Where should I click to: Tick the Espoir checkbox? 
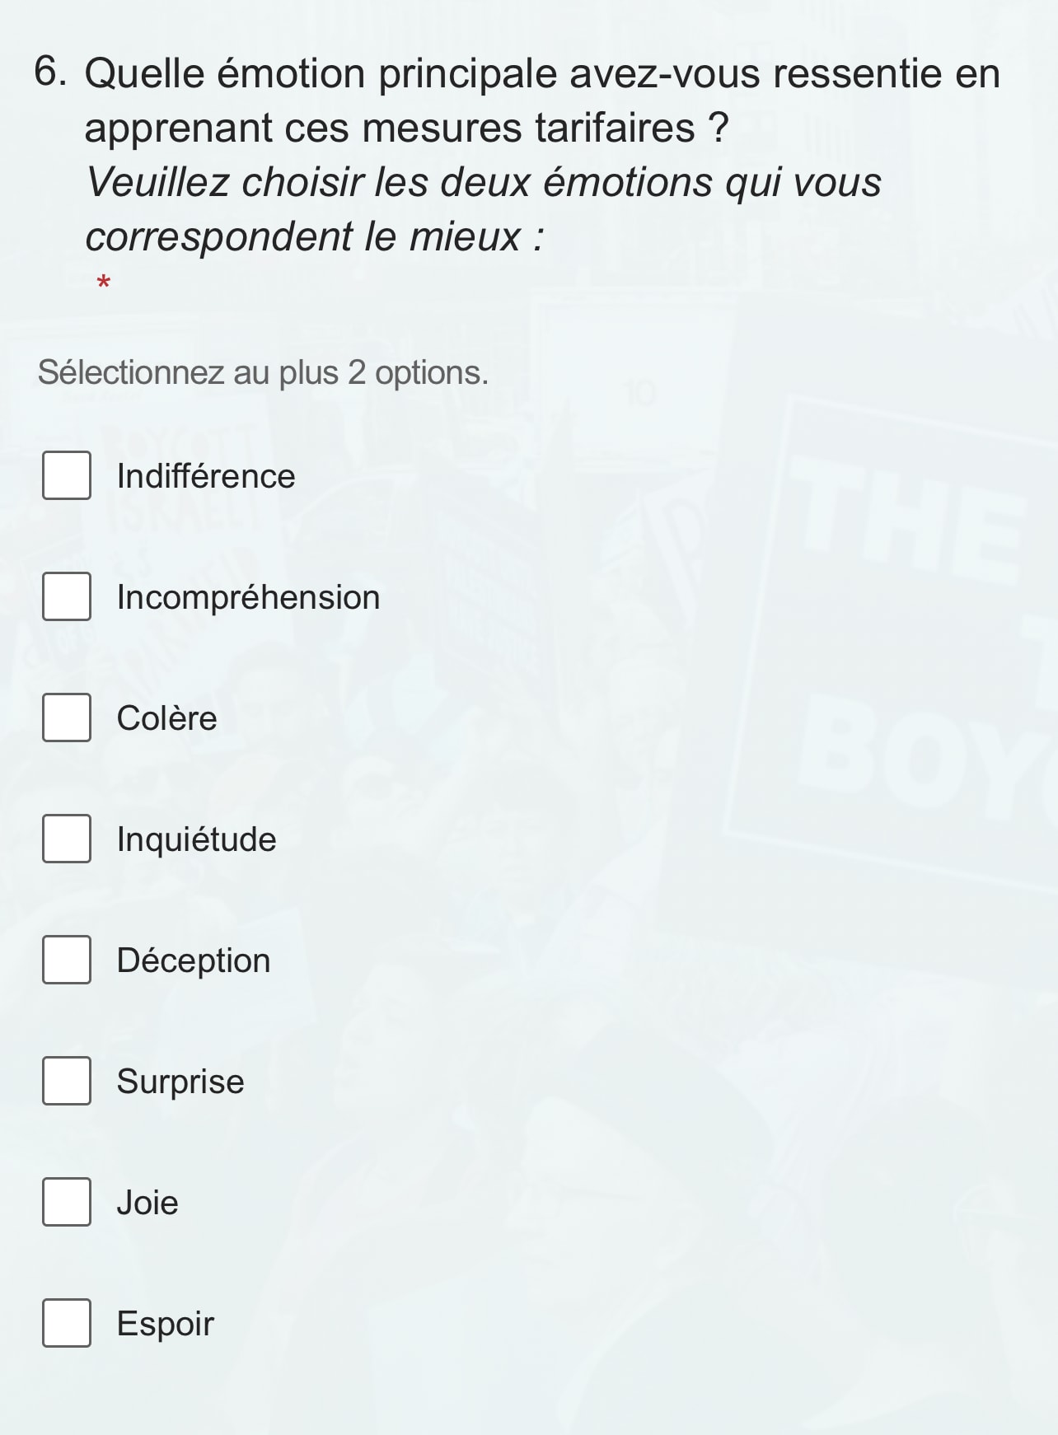click(x=67, y=1323)
